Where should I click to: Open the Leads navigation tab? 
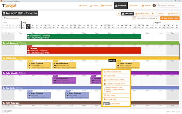tap(94, 5)
